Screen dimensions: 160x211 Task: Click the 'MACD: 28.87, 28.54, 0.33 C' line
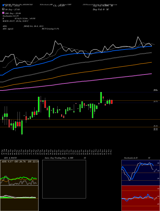(15, 21)
